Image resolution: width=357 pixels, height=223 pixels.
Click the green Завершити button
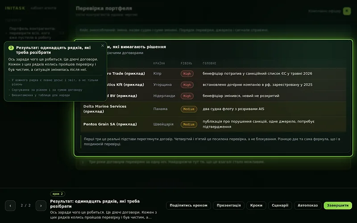338,206
